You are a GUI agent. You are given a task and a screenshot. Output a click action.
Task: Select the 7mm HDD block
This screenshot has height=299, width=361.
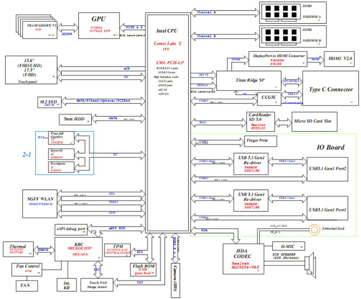[x=75, y=120]
